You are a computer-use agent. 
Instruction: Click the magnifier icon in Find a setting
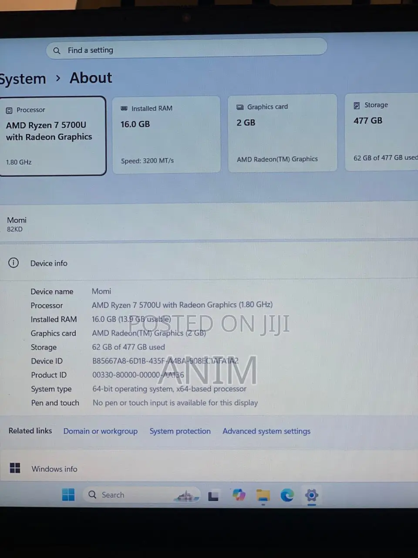(x=57, y=51)
